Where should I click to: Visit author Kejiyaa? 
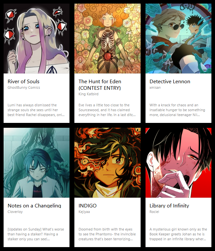click(x=84, y=212)
